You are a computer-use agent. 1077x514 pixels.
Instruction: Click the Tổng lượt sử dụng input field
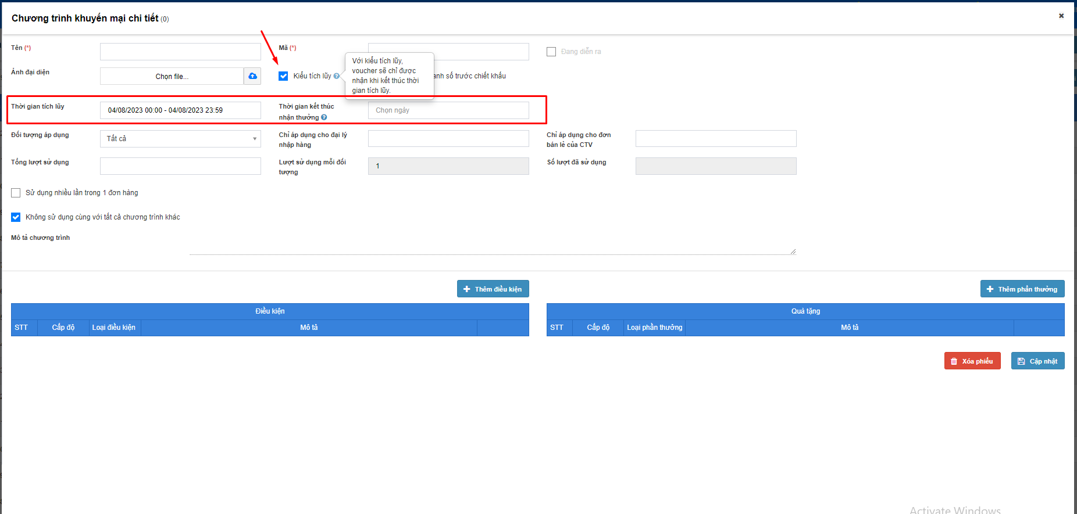(180, 166)
